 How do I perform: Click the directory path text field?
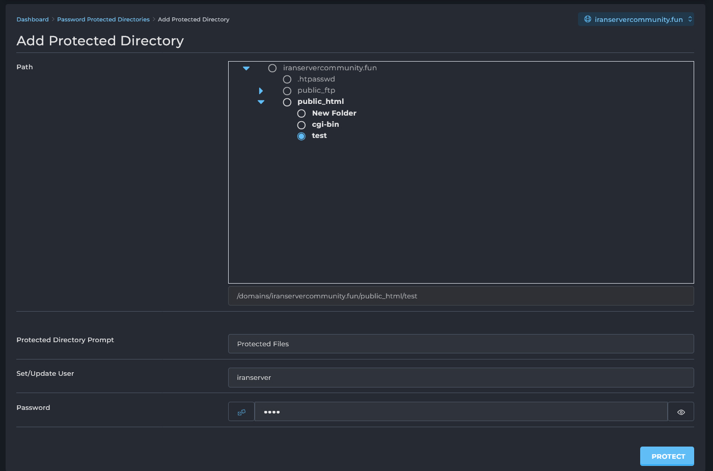pos(461,296)
